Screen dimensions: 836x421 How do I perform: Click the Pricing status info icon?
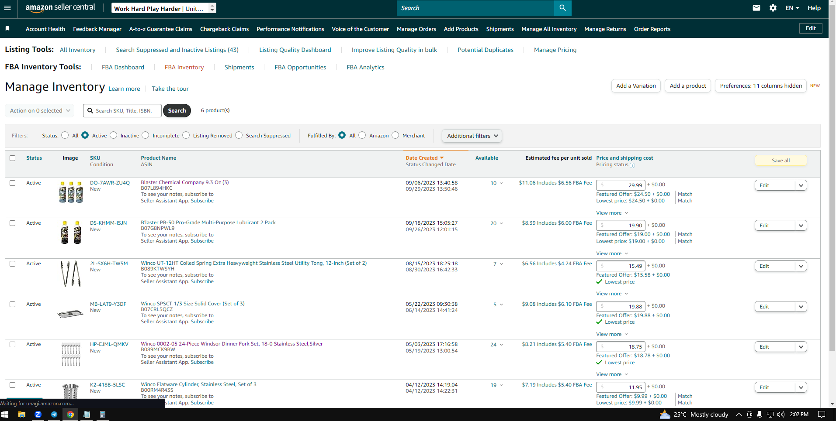click(632, 165)
